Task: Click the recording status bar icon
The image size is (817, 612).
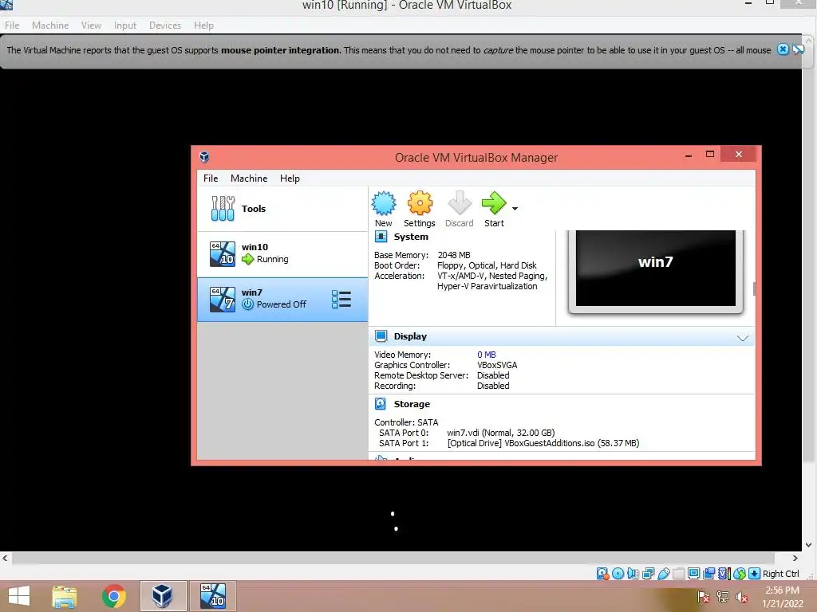Action: [x=708, y=574]
